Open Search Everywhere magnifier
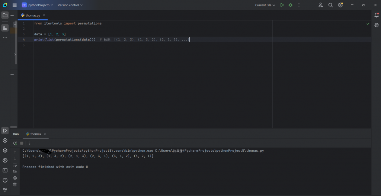This screenshot has width=381, height=196. click(x=330, y=5)
